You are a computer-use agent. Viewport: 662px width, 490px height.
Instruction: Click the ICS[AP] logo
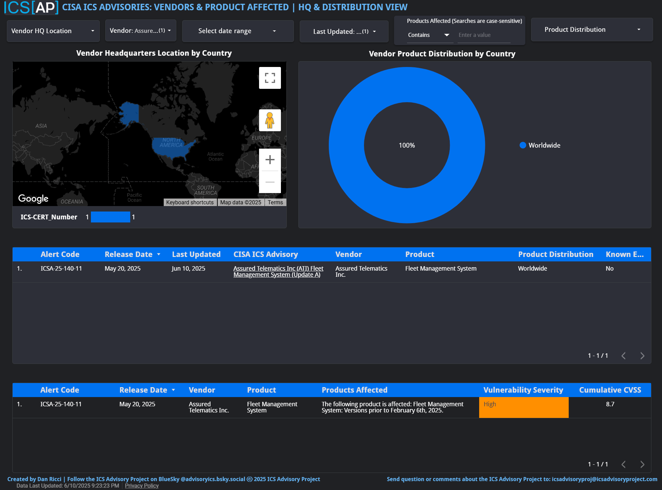[x=31, y=7]
